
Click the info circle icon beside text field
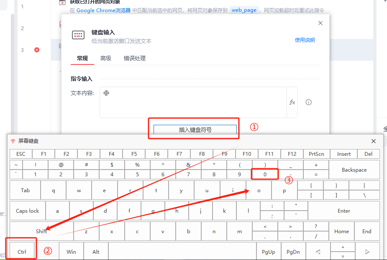coord(308,102)
